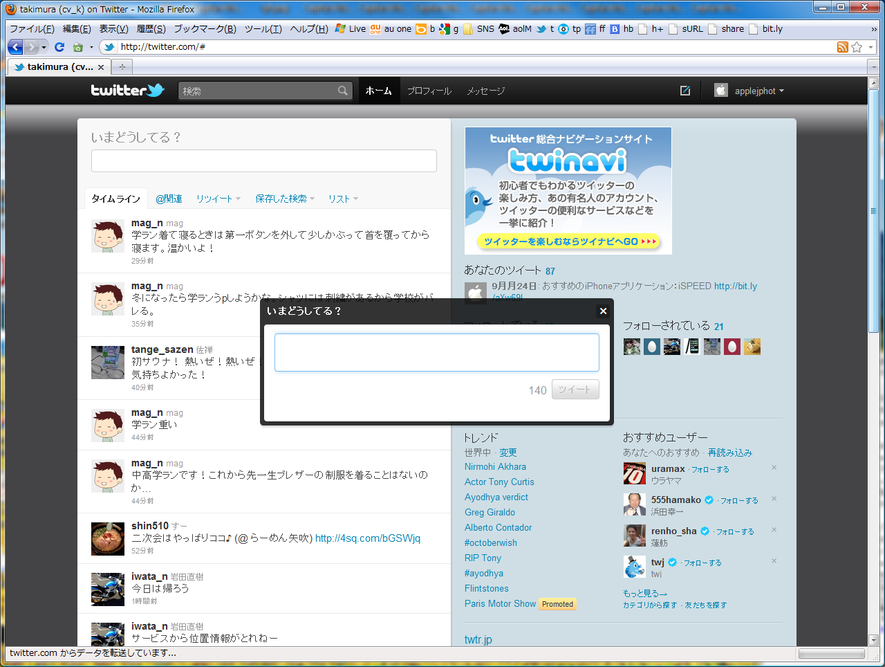Open the Live bookmark in toolbar

351,29
